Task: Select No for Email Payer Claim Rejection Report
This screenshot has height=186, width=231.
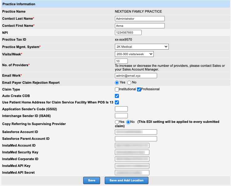Action: 129,83
